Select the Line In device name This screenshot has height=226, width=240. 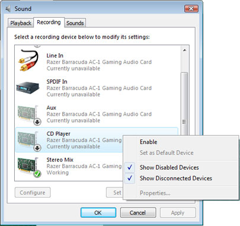[x=55, y=56]
